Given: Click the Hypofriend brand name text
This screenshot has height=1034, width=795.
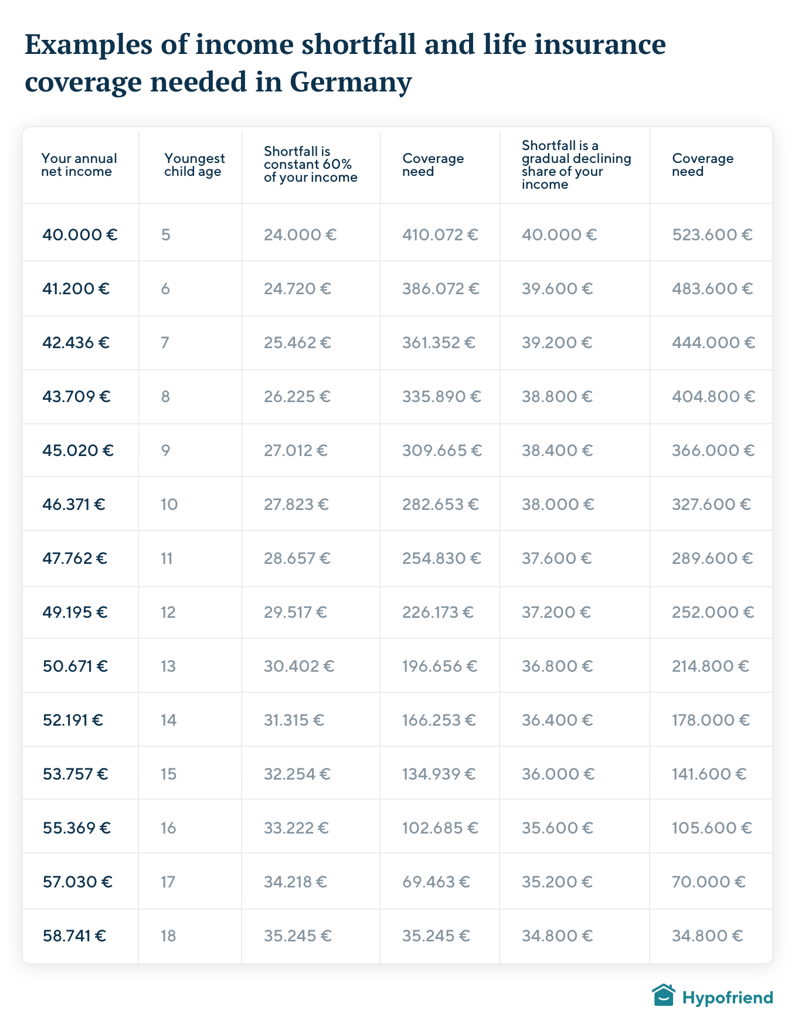Looking at the screenshot, I should 728,998.
